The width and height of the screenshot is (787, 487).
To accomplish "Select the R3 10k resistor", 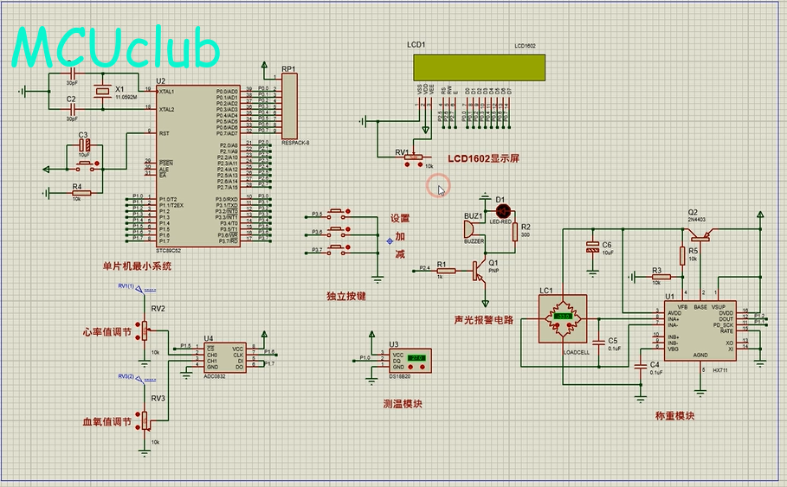I will [x=661, y=277].
